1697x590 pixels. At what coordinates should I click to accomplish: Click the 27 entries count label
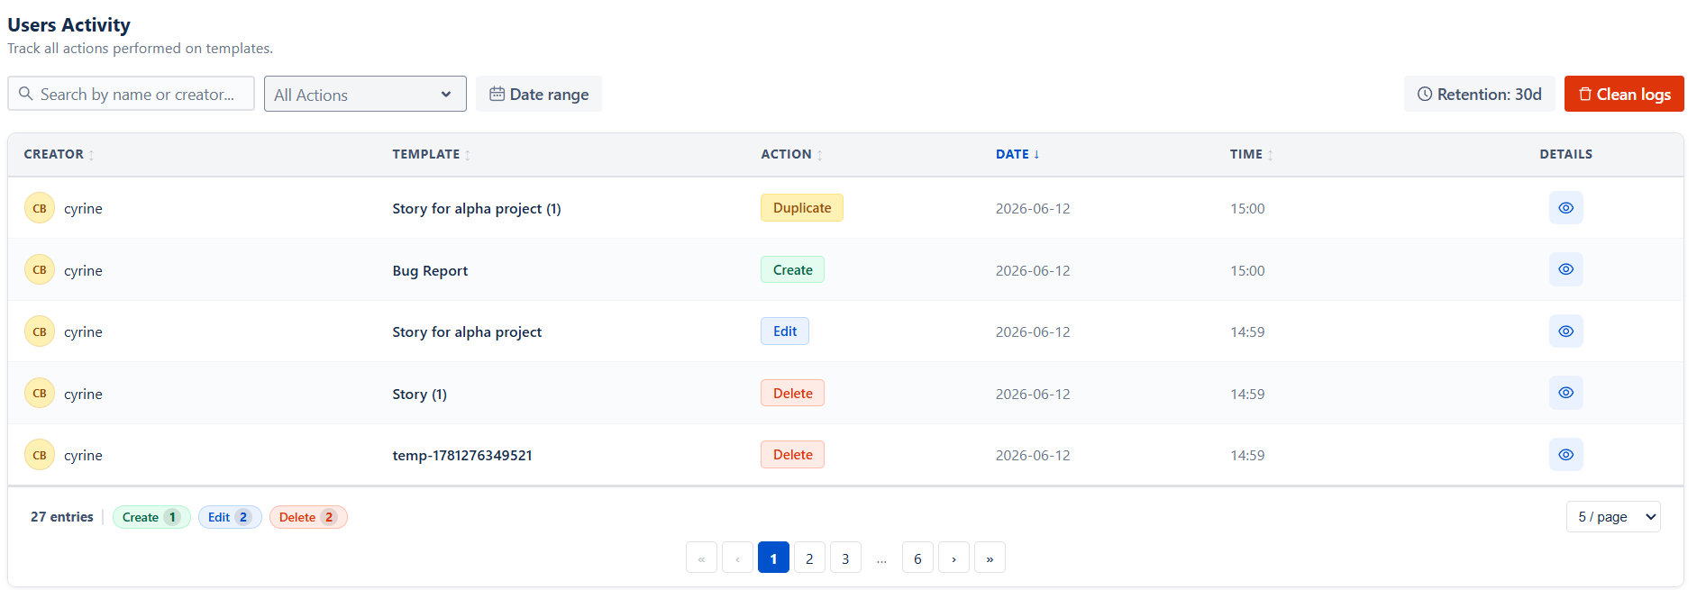[x=62, y=517]
